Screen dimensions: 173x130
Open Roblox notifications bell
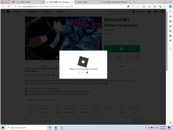pos(149,11)
